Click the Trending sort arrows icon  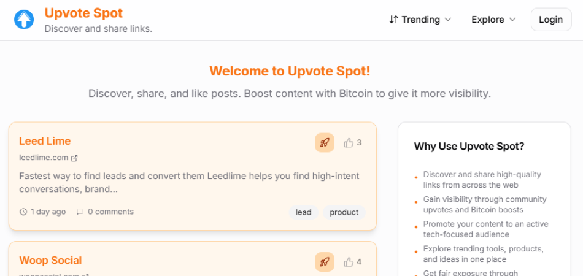(x=393, y=20)
